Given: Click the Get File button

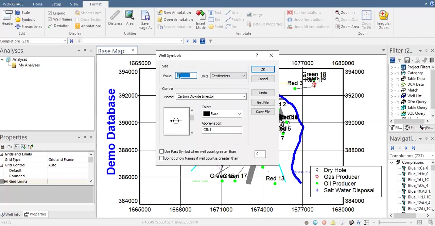Looking at the screenshot, I should pos(262,102).
